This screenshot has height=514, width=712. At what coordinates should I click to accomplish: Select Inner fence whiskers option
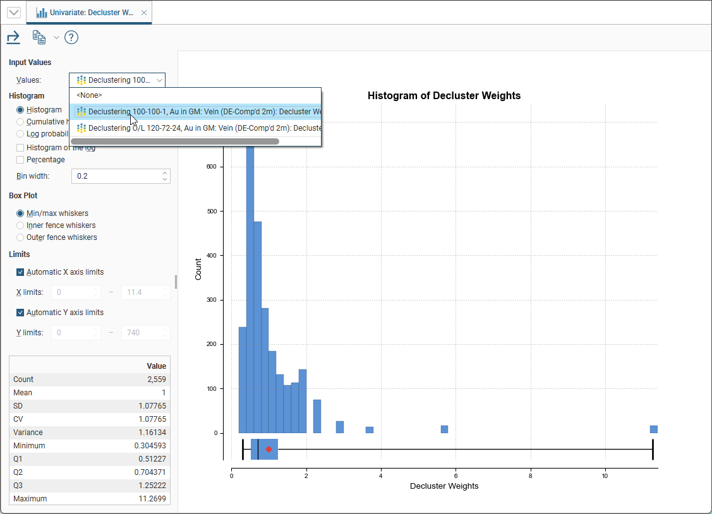[21, 225]
